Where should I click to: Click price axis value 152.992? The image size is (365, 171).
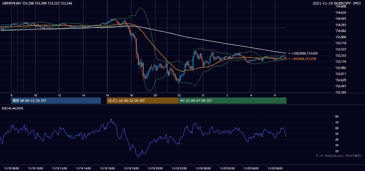341,68
